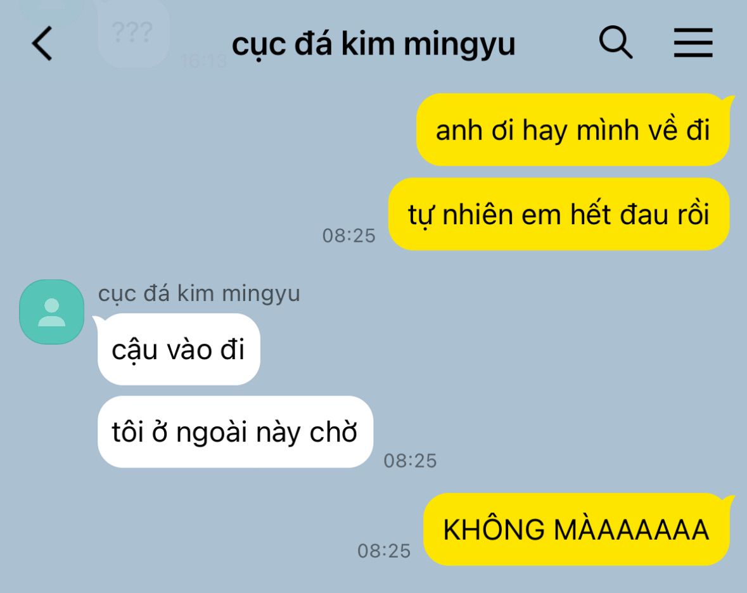
Task: Tap the faded '???' bubble behind header
Action: coord(134,32)
